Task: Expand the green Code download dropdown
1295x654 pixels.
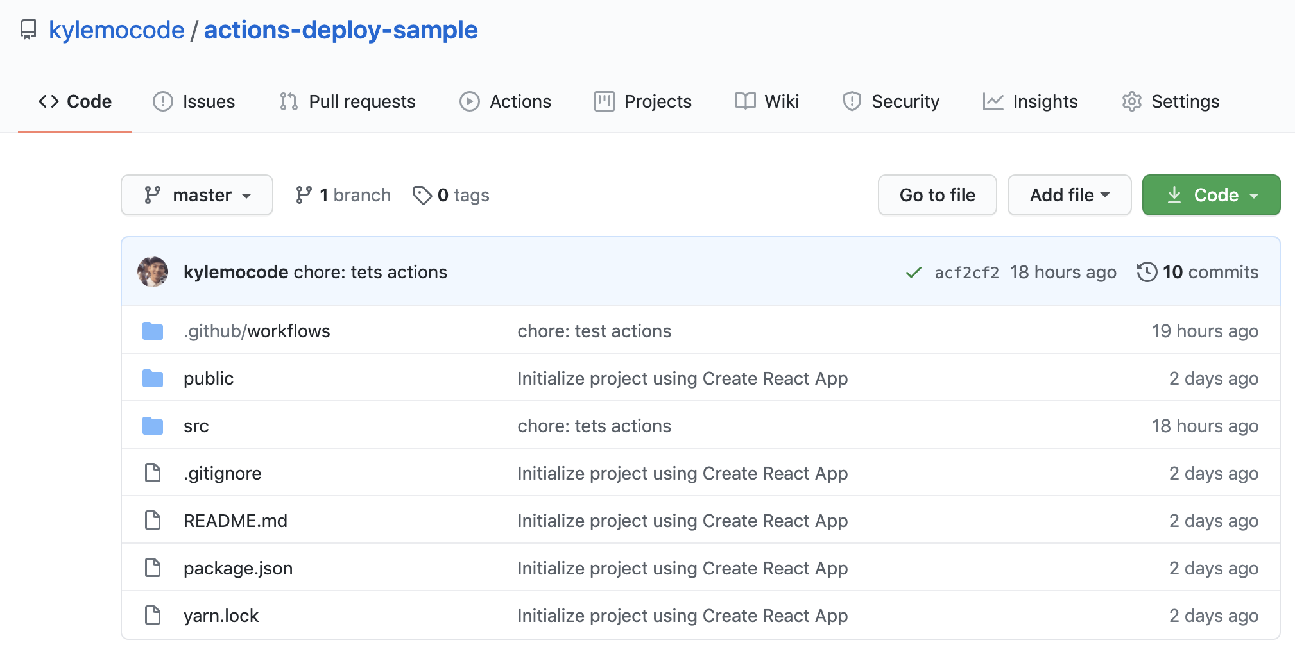Action: tap(1211, 195)
